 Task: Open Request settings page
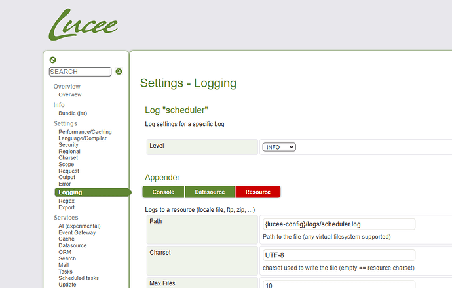[69, 171]
